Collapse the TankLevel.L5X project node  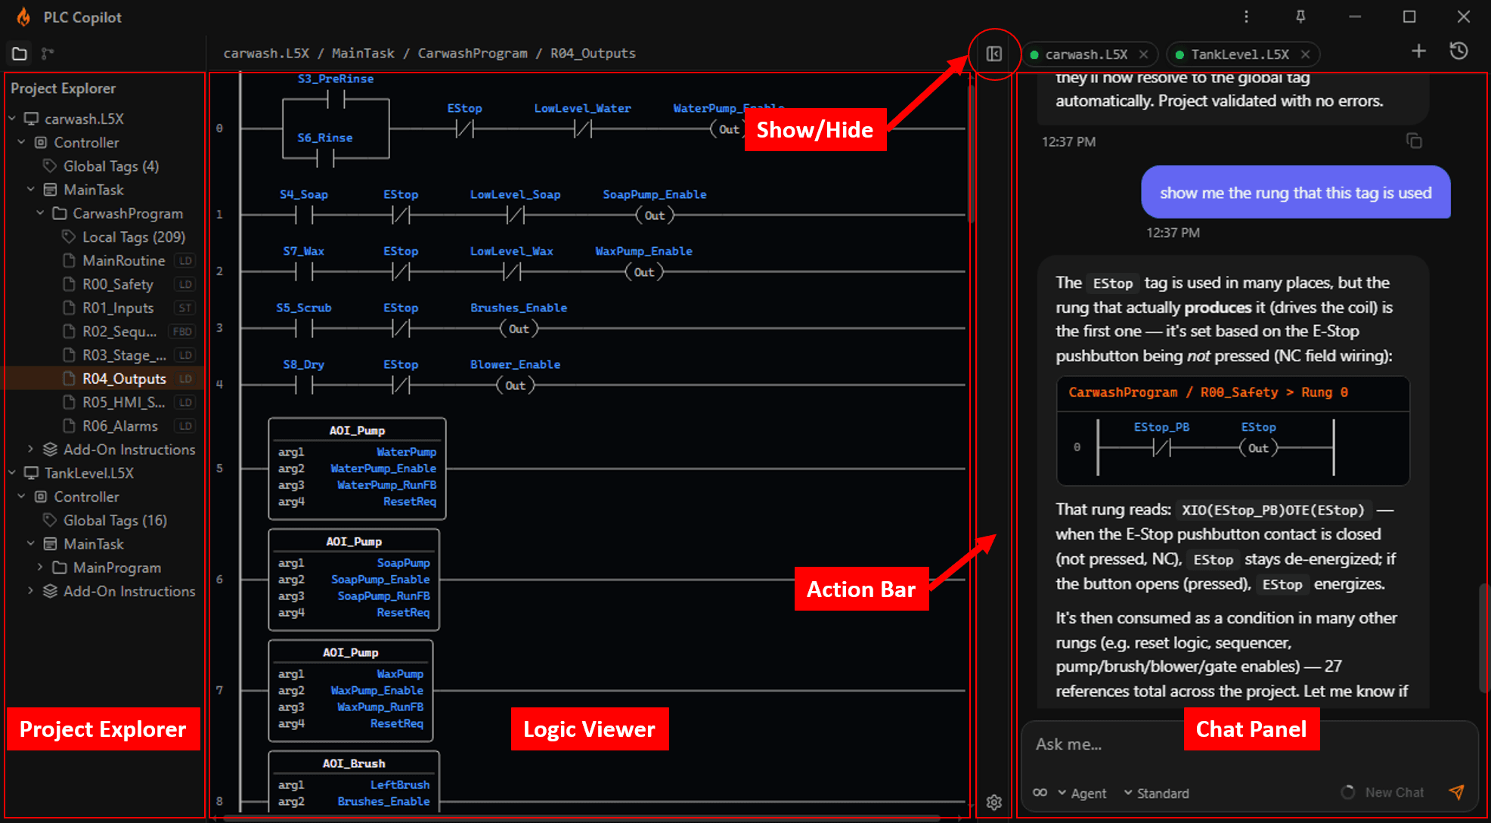[12, 473]
